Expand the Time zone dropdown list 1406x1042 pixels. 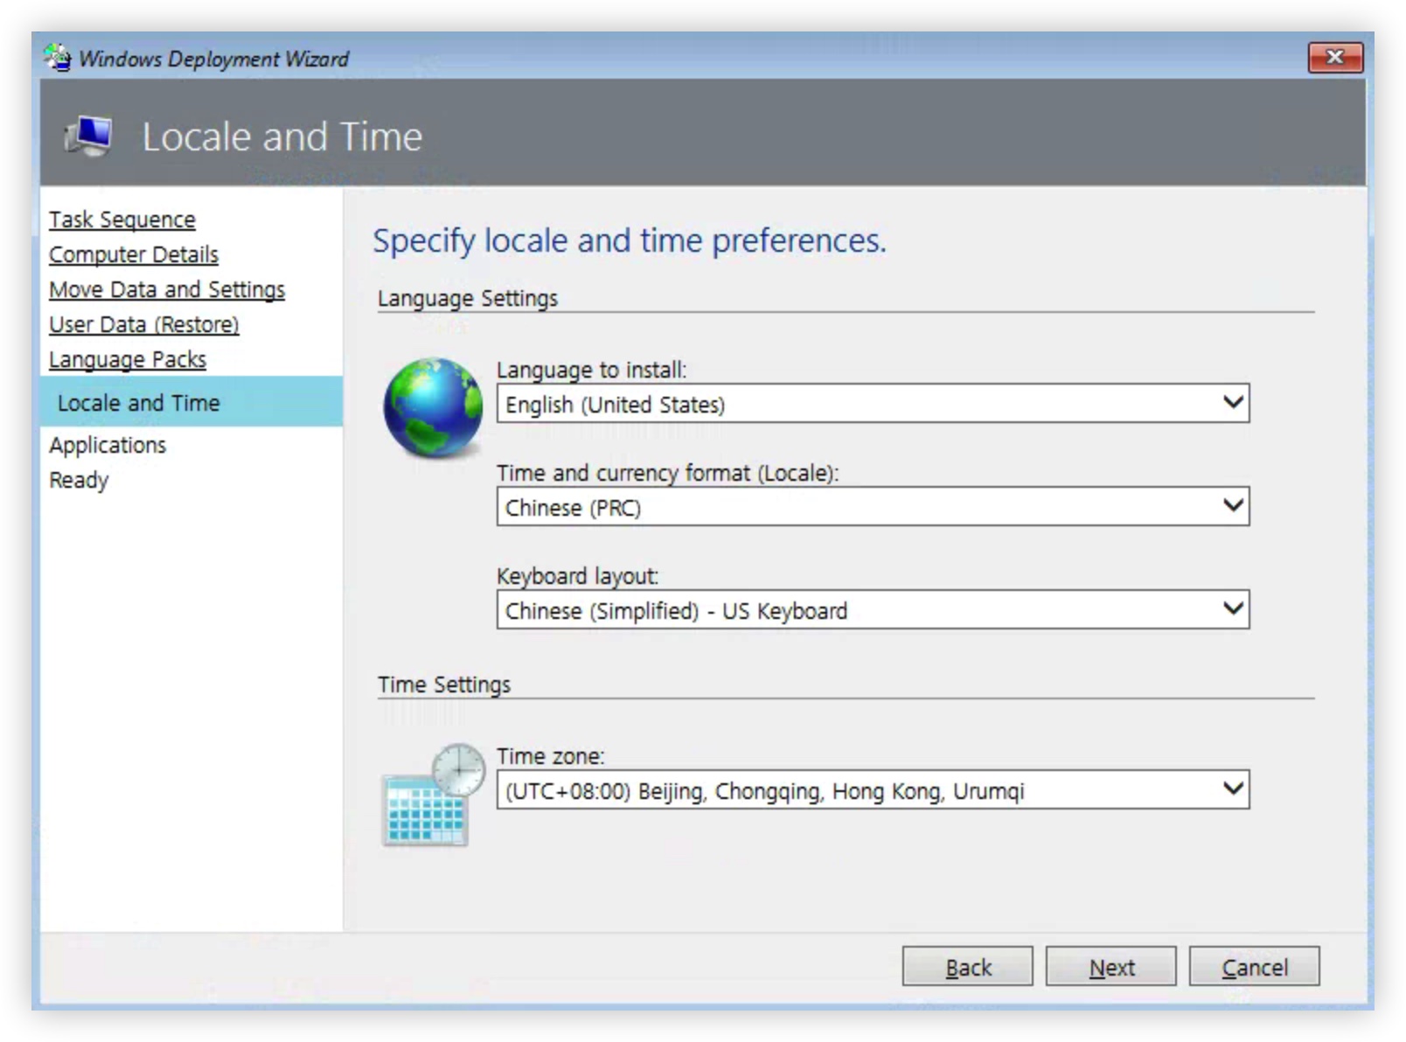point(873,790)
